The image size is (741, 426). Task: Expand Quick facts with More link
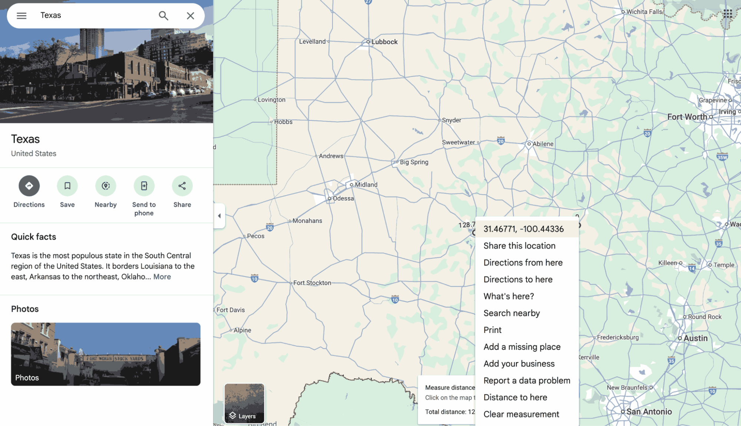pos(162,277)
